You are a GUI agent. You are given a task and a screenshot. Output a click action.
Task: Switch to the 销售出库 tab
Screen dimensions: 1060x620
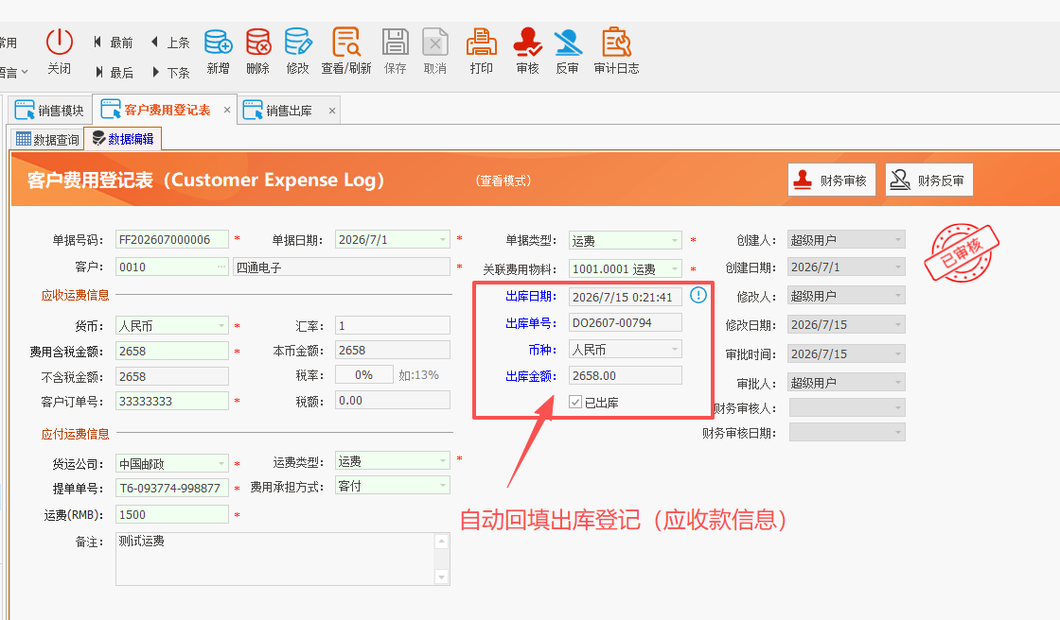tap(289, 110)
